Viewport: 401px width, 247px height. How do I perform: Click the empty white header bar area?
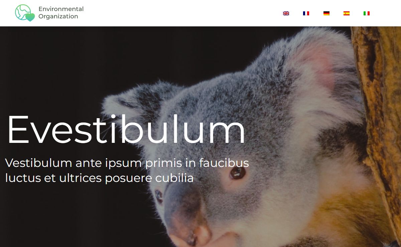pos(184,13)
